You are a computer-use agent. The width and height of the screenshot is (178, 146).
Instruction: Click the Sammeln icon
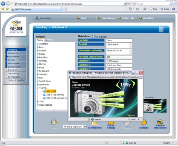coord(127,124)
